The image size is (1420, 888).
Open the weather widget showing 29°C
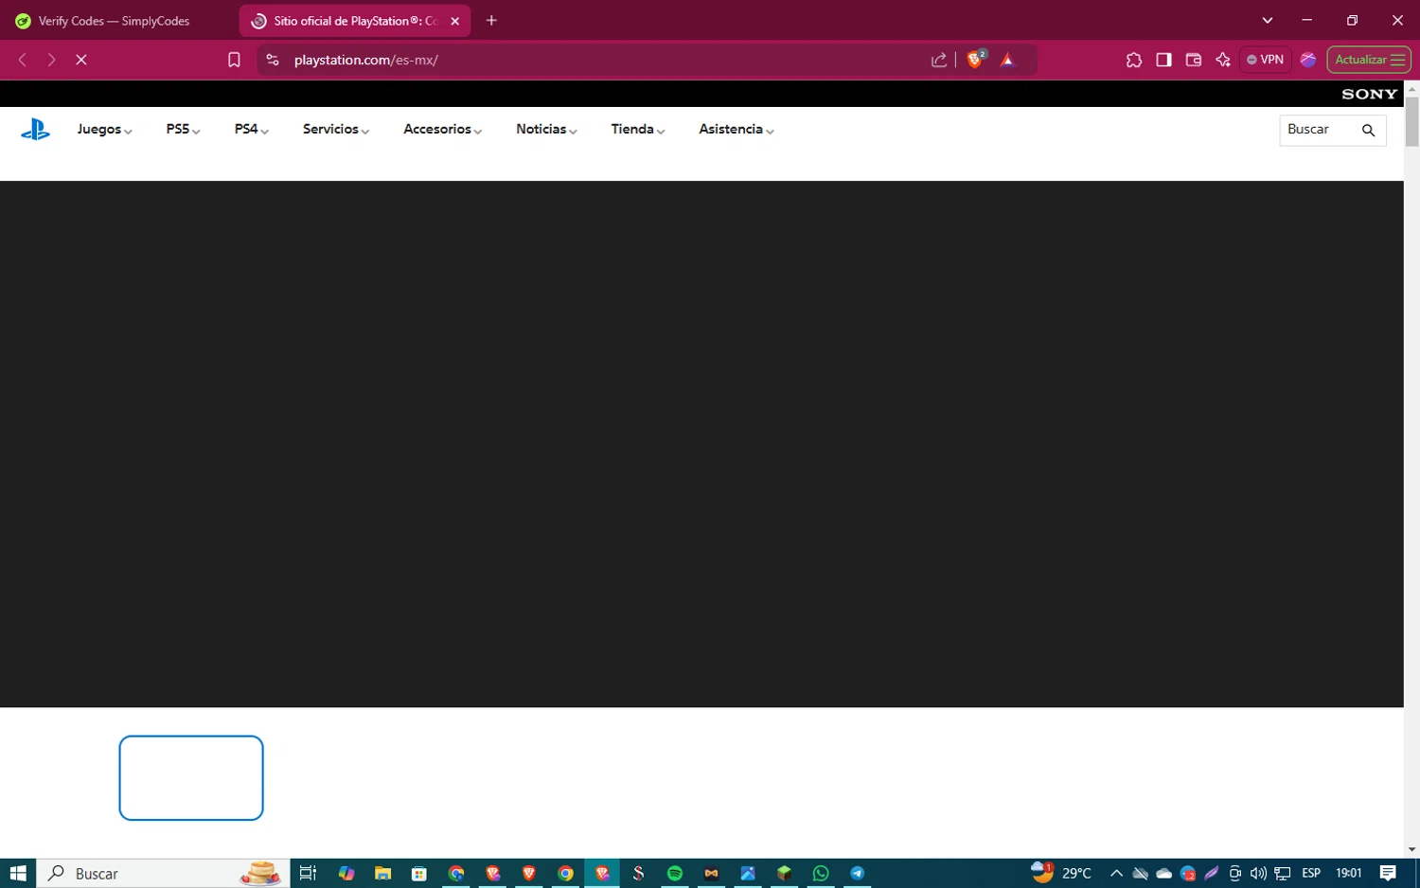coord(1061,873)
